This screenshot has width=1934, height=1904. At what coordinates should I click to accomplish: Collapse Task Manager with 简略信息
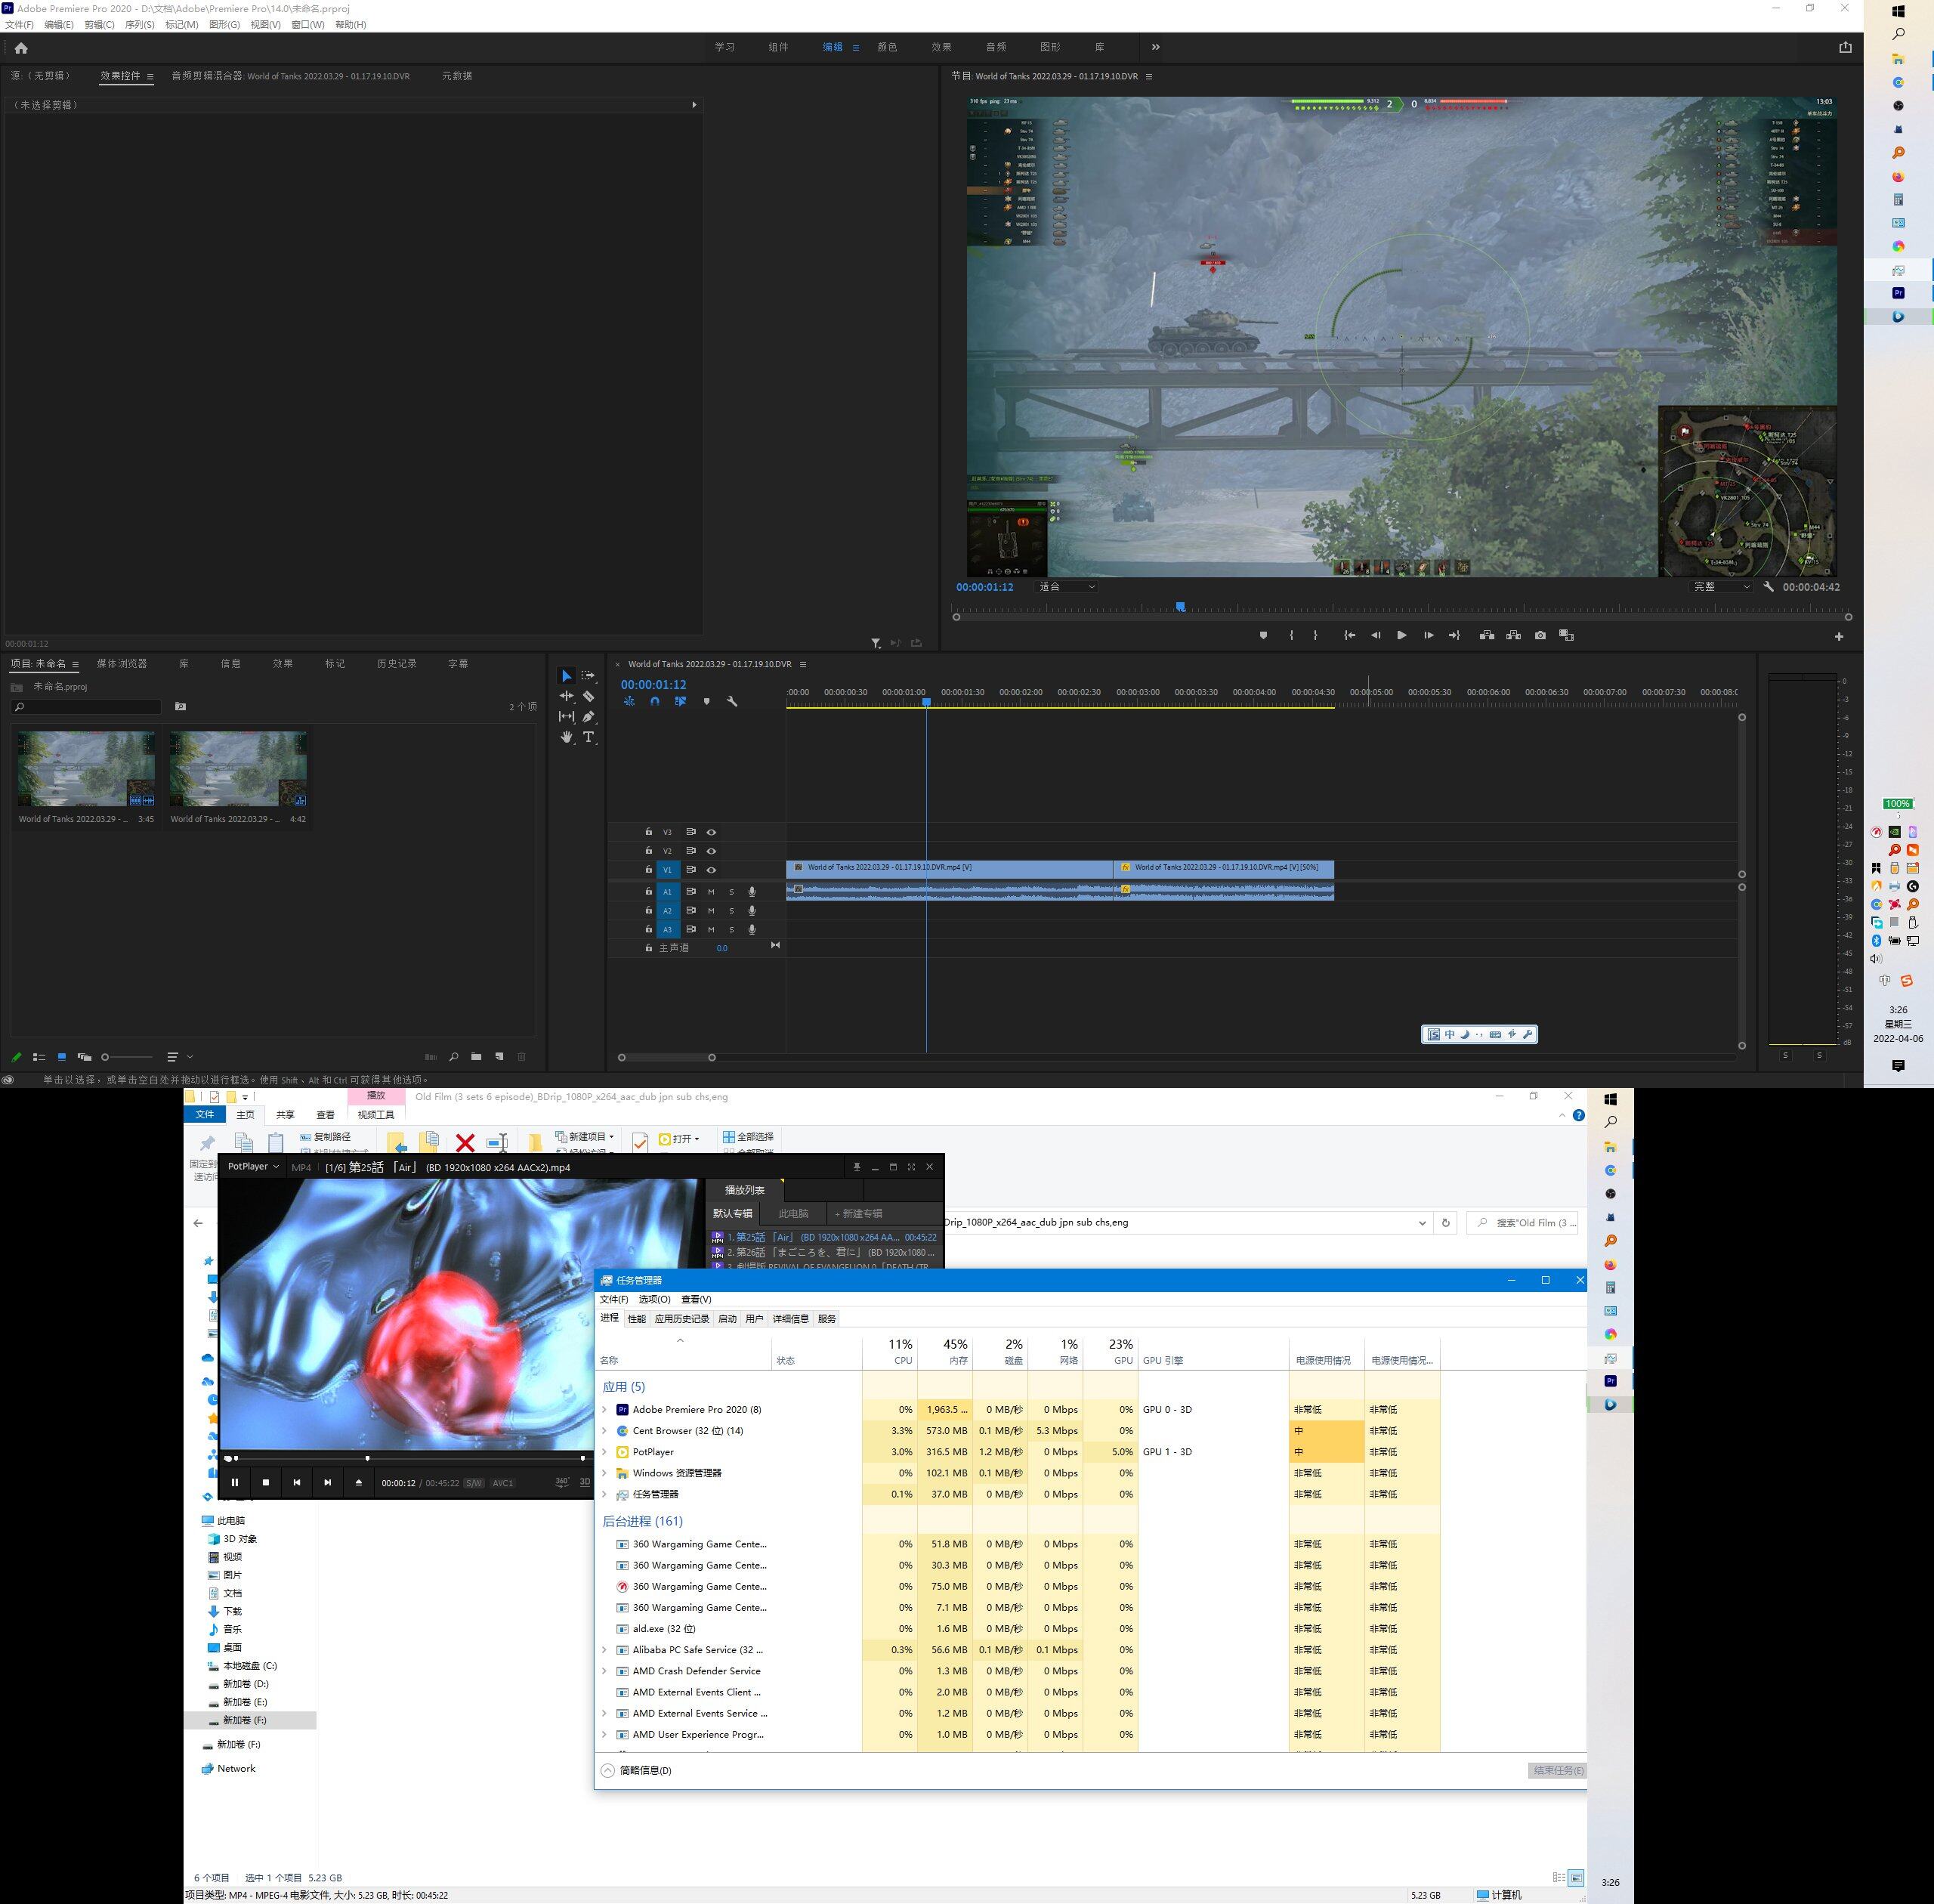pos(637,1770)
